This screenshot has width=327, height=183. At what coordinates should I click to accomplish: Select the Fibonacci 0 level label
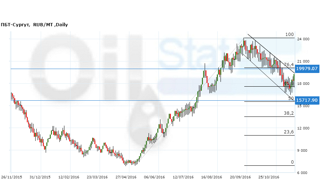point(292,162)
